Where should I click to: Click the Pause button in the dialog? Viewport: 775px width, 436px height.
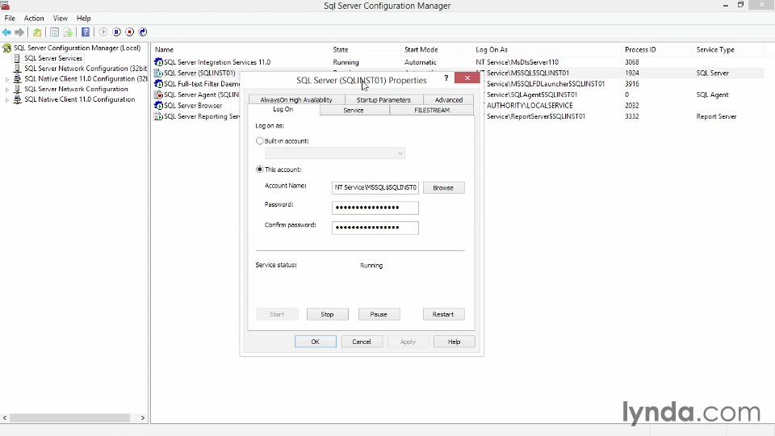pos(379,314)
